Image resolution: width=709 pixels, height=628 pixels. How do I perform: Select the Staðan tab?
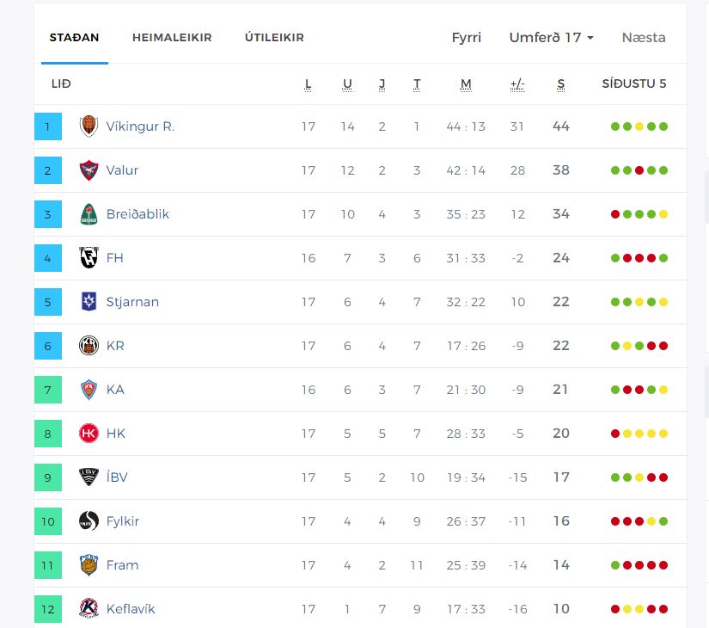74,38
